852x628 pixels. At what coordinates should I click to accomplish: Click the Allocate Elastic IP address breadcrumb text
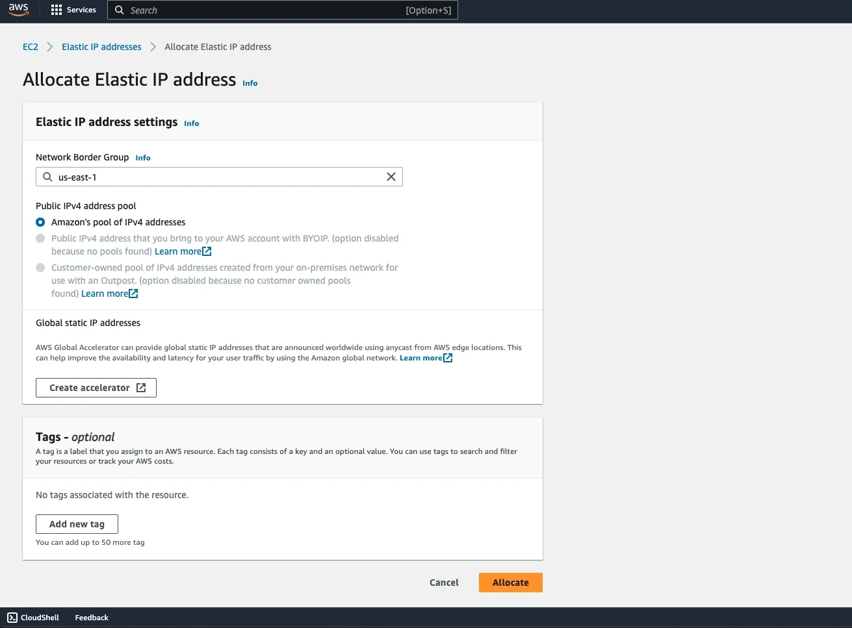click(218, 47)
